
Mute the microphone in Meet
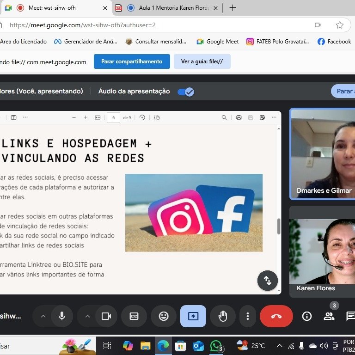[62, 316]
